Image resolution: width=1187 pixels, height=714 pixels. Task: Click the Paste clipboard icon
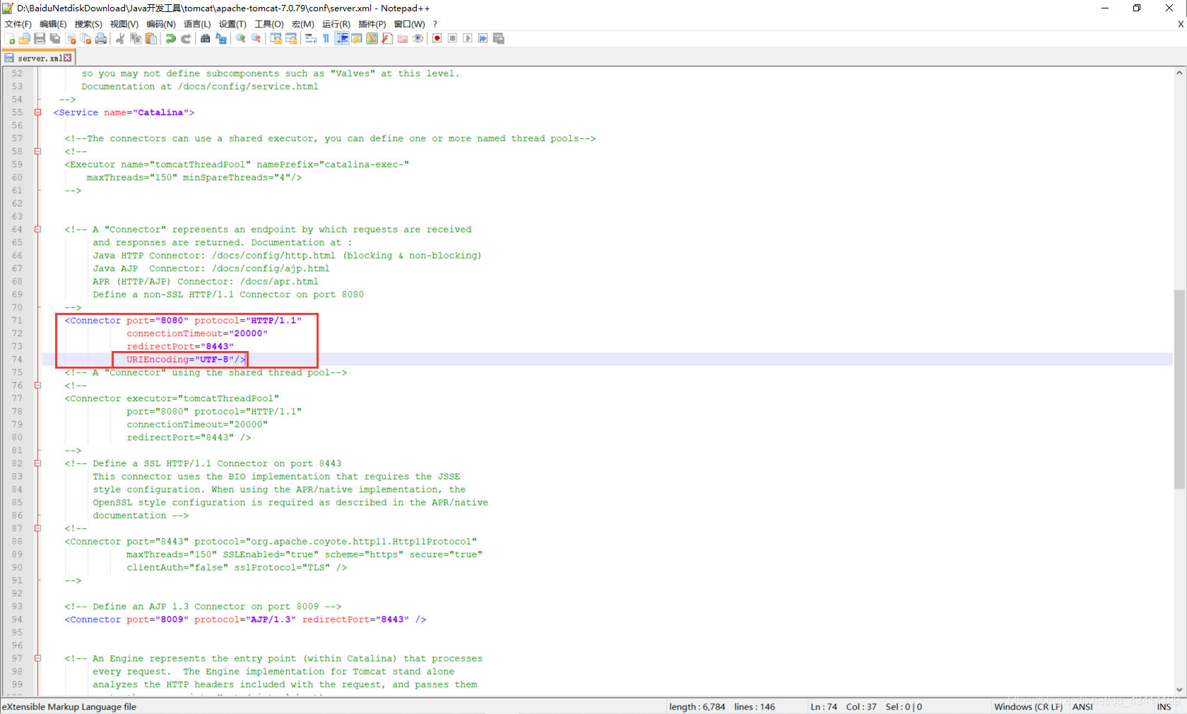pyautogui.click(x=150, y=38)
